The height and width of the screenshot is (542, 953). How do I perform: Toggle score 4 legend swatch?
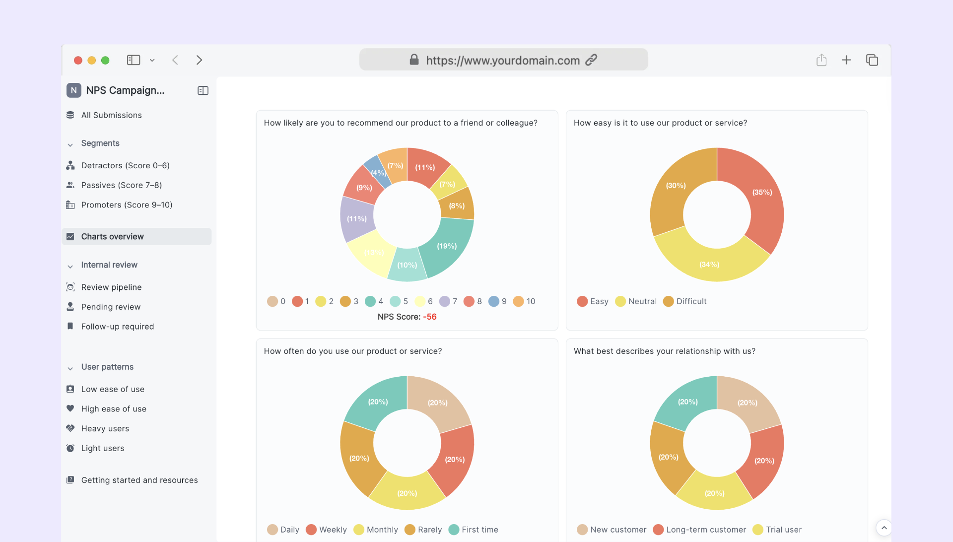point(370,301)
